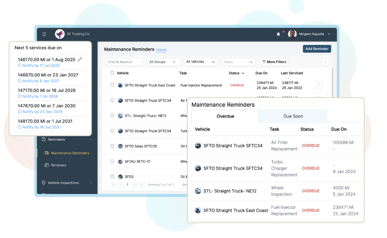Click the notification bell icon
Viewport: 387px width, 238px height.
278,34
